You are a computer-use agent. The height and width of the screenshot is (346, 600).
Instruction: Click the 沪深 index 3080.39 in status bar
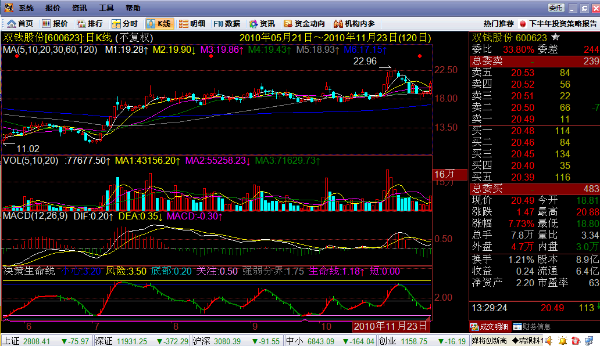click(x=237, y=341)
